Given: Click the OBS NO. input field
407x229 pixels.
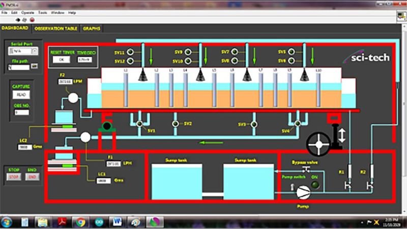Looking at the screenshot, I should [21, 112].
